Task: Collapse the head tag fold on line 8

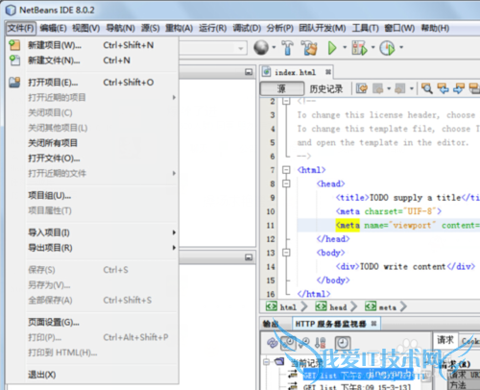Action: point(286,183)
